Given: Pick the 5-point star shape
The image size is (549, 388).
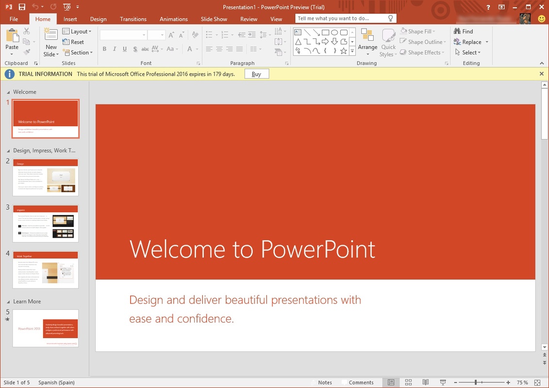Looking at the screenshot, I should click(344, 51).
